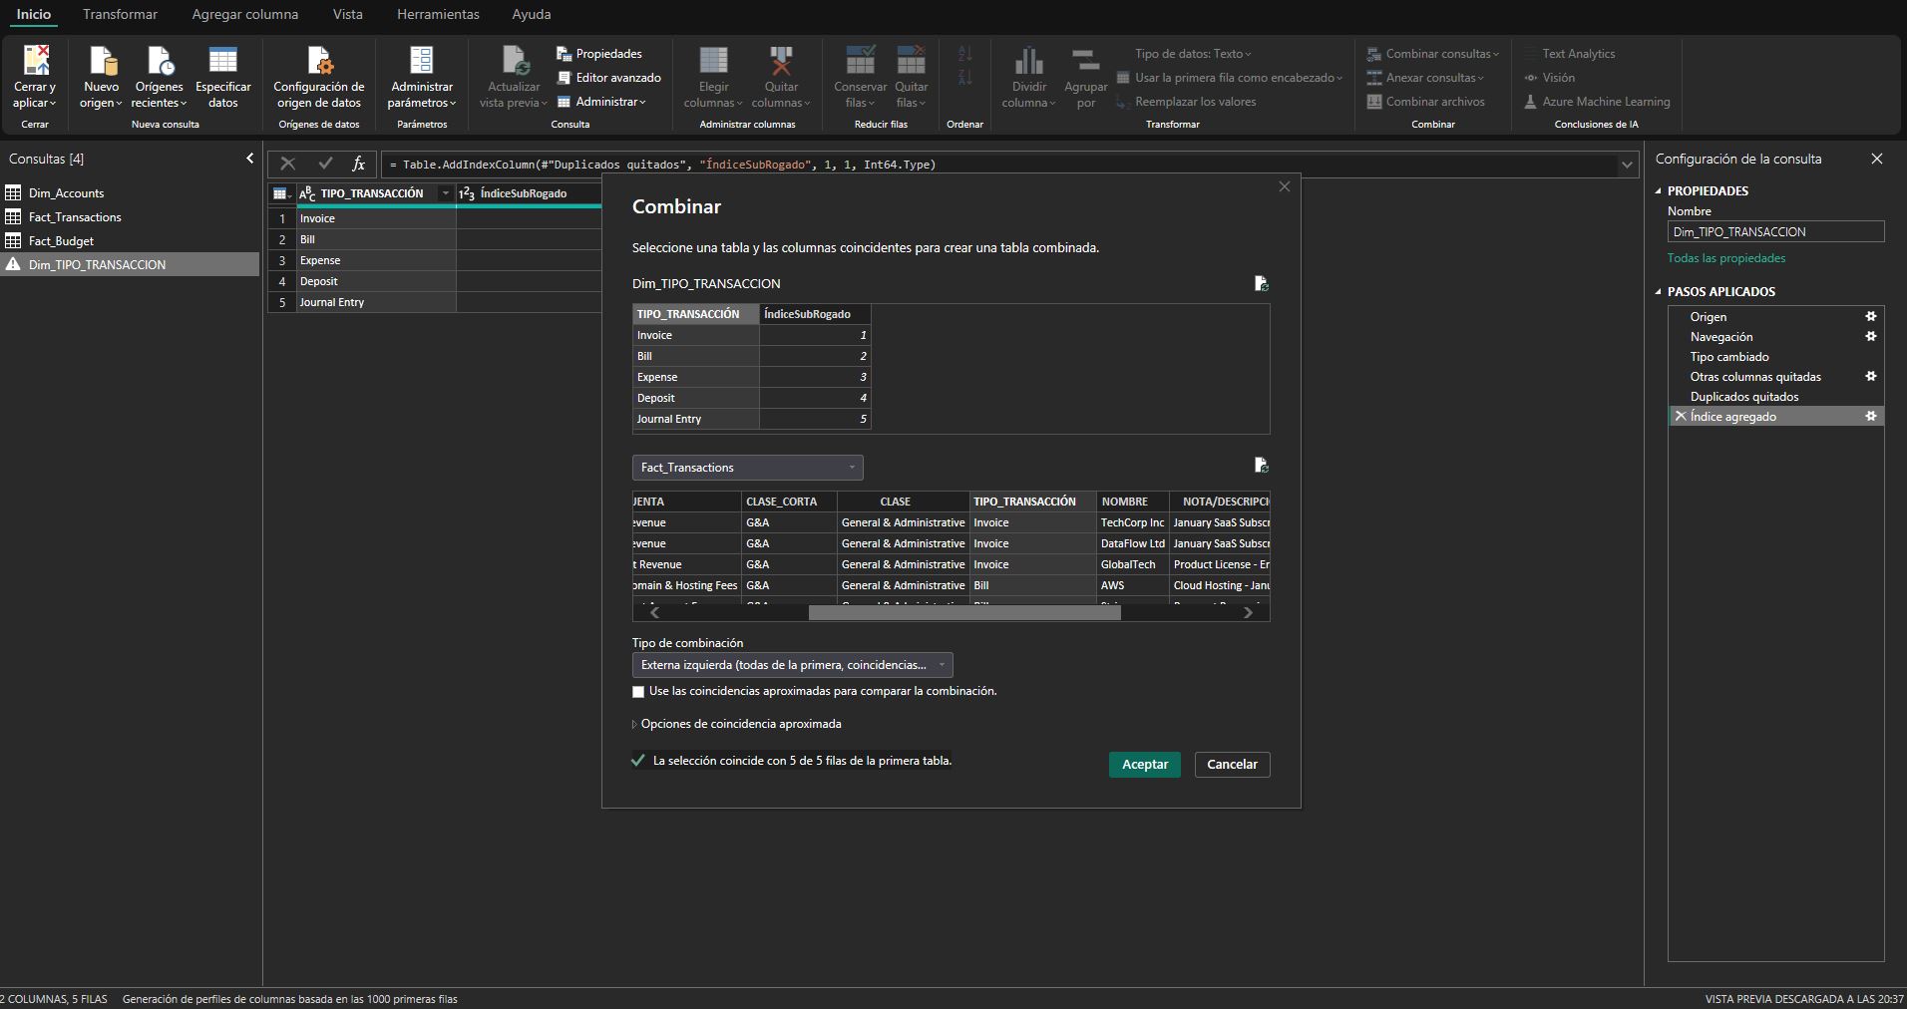
Task: Cancel the formula with X icon
Action: point(288,164)
